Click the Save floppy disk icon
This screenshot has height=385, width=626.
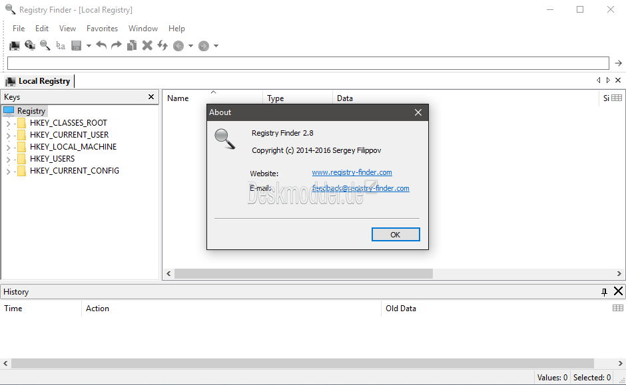click(77, 45)
